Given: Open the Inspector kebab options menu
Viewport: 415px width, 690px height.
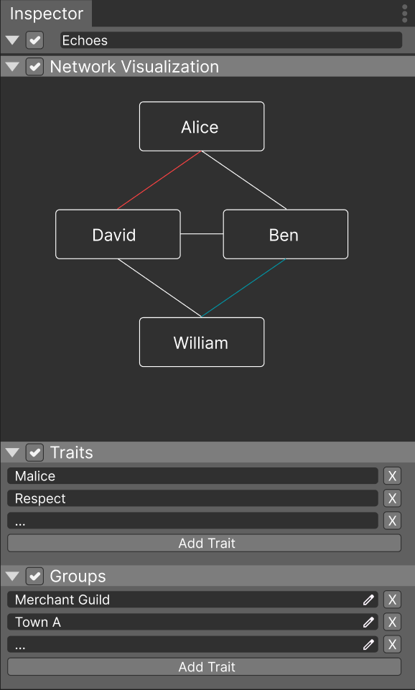Looking at the screenshot, I should point(404,14).
